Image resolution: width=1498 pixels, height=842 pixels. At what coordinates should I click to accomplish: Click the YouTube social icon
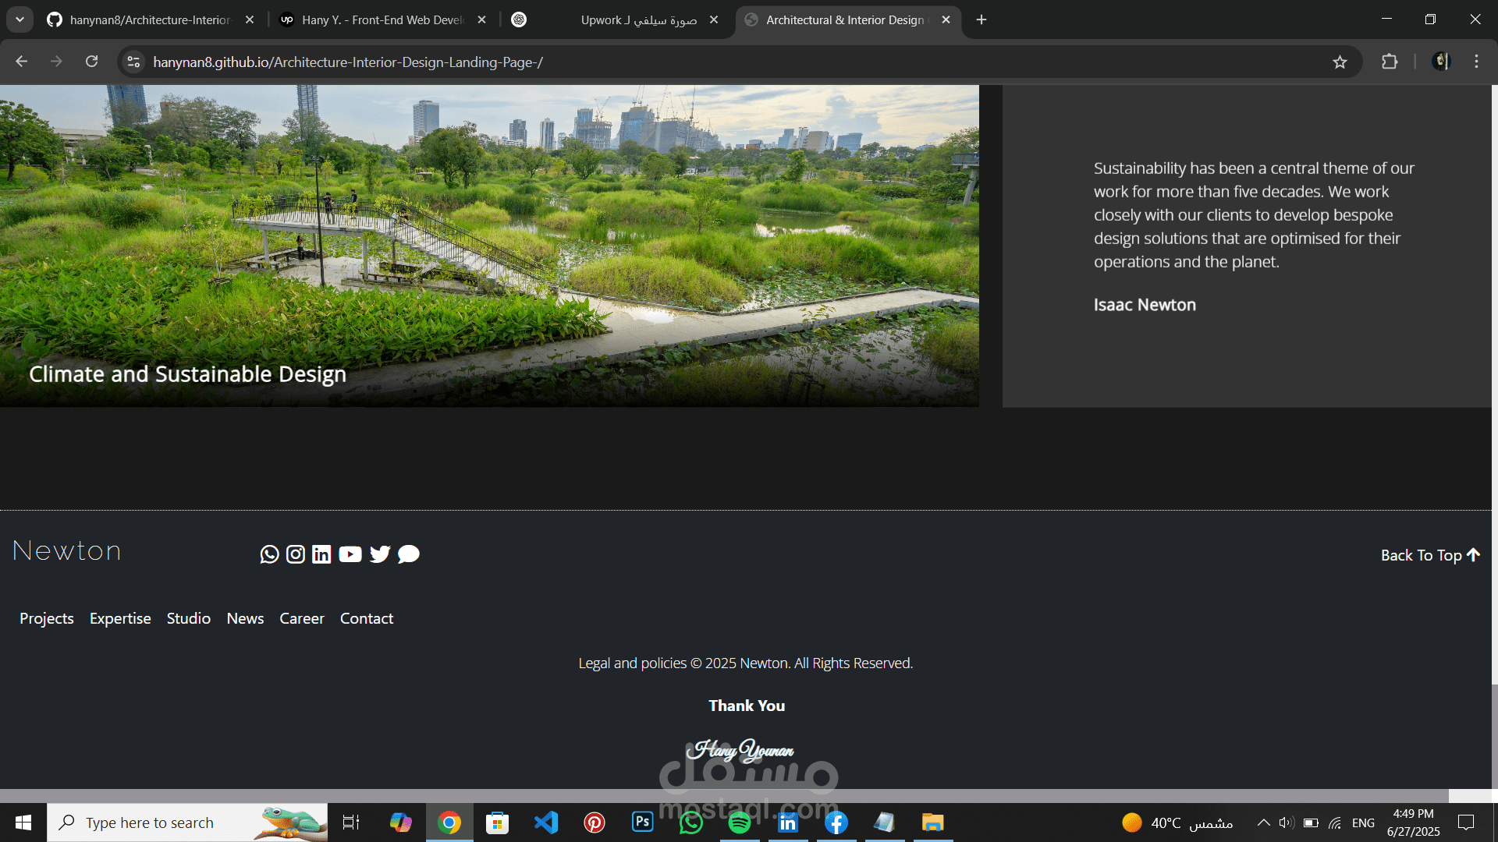(350, 554)
